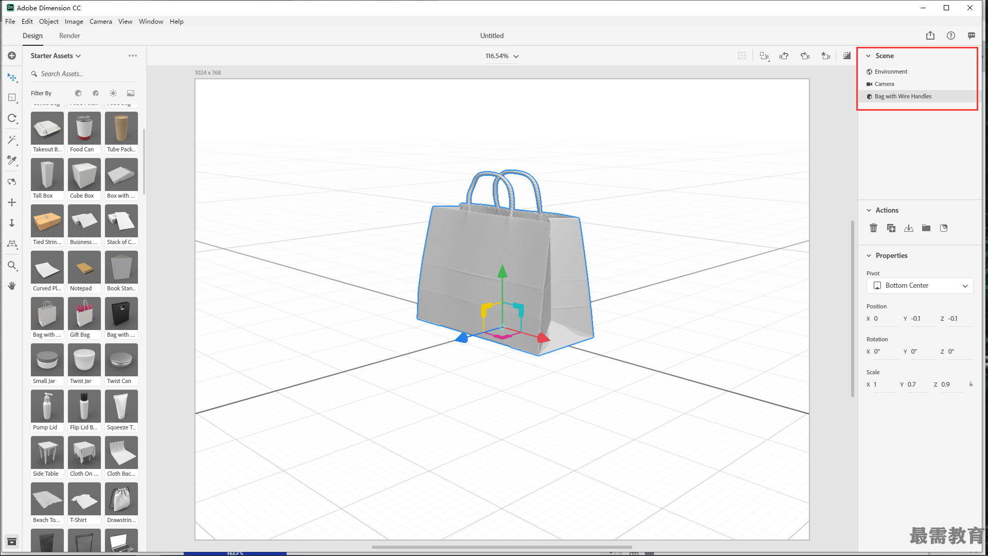Collapse the Scene panel
The height and width of the screenshot is (556, 988).
point(869,56)
